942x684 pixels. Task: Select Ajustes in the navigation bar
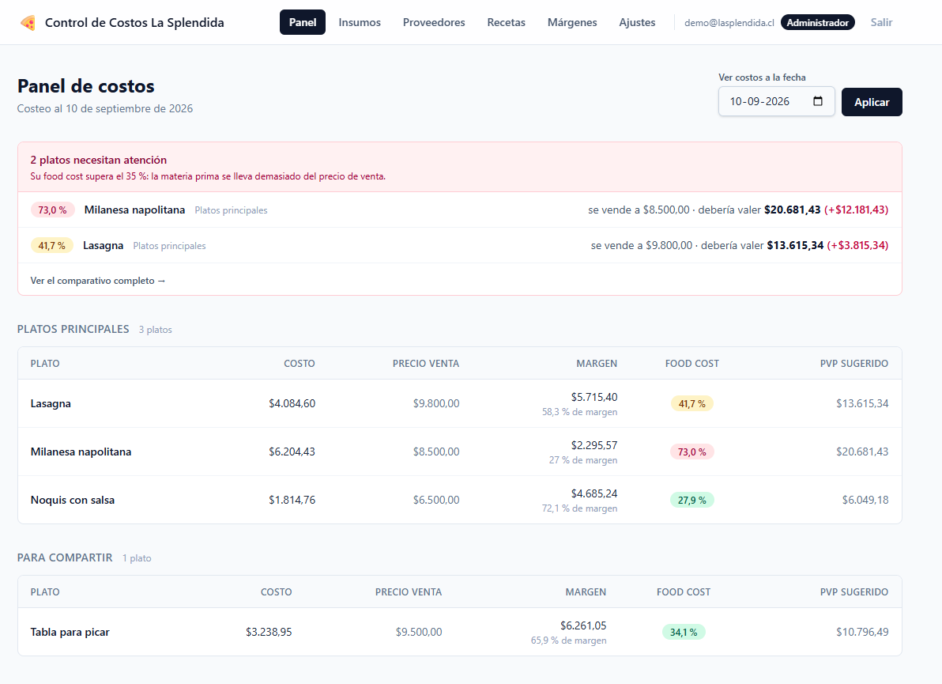[637, 22]
